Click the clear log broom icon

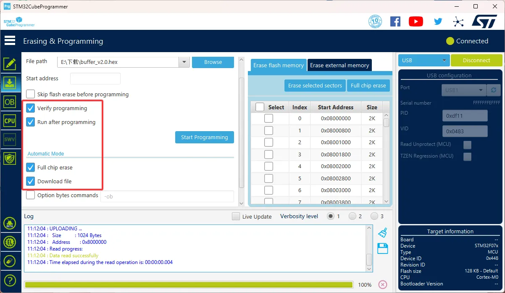382,232
